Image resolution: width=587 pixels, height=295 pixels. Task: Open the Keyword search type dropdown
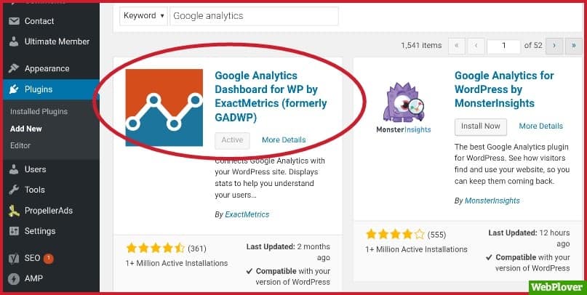[143, 16]
